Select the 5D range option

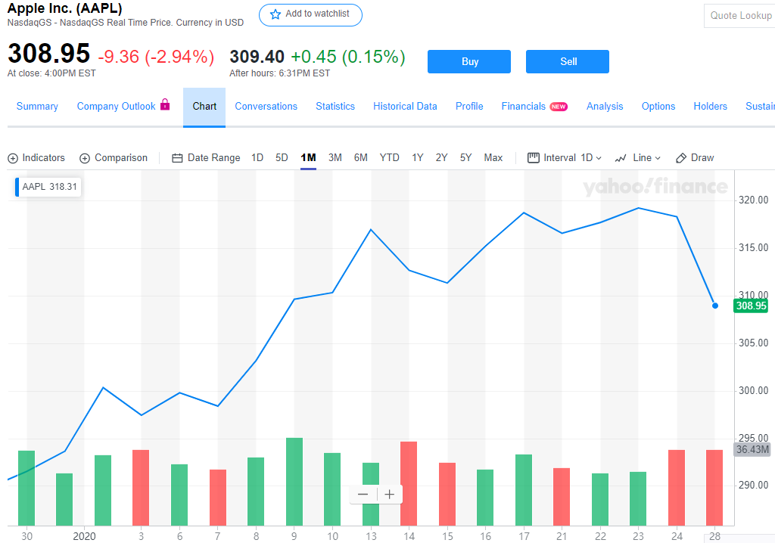point(282,158)
